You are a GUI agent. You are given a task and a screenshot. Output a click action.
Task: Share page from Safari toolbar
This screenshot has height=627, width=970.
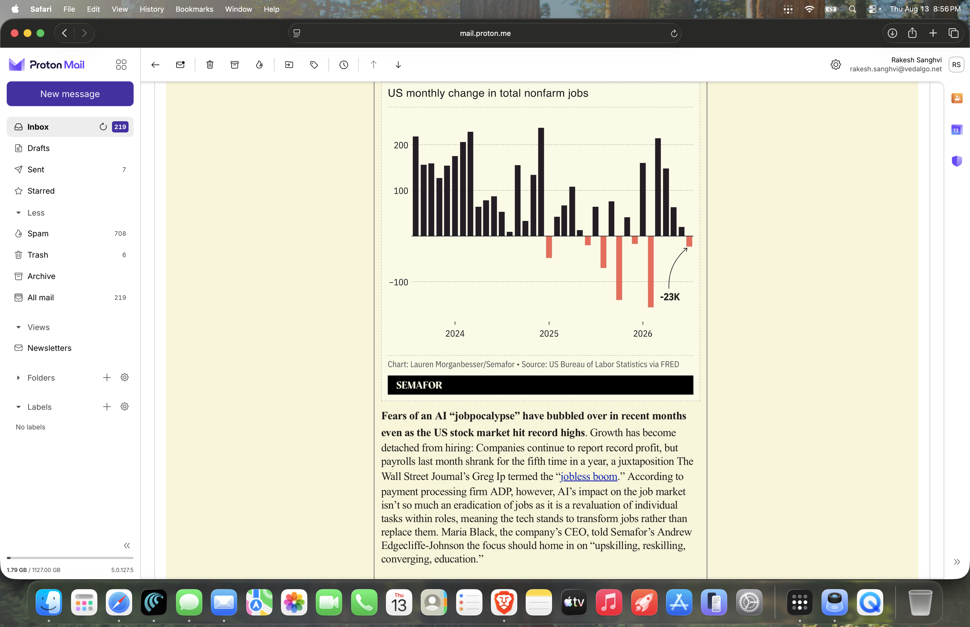point(912,33)
